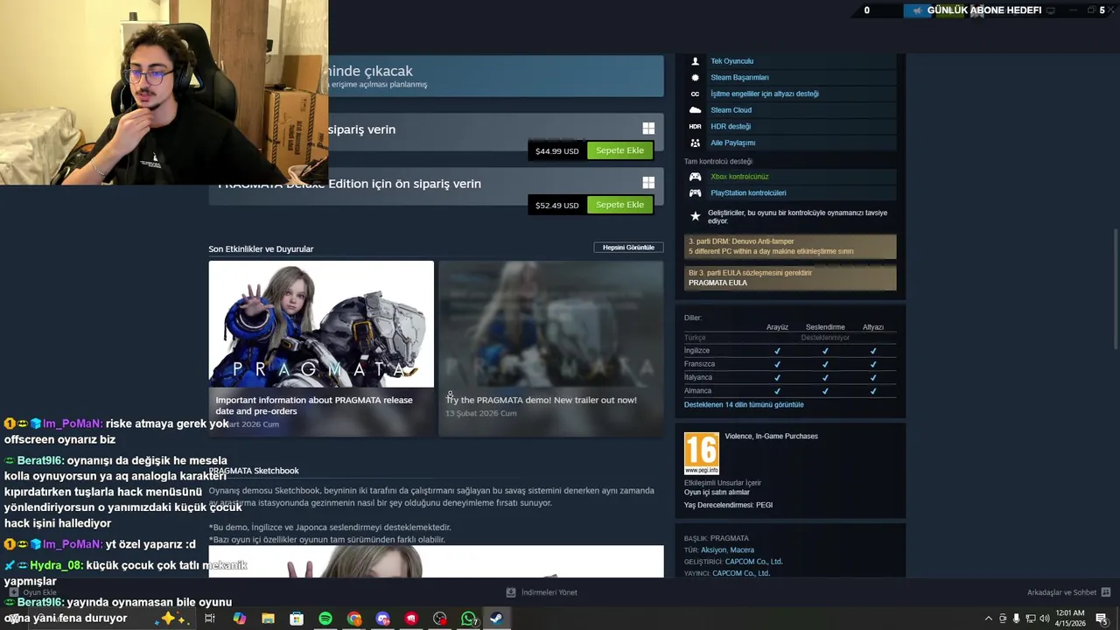
Task: Click the CC subtitles icon
Action: pos(696,94)
